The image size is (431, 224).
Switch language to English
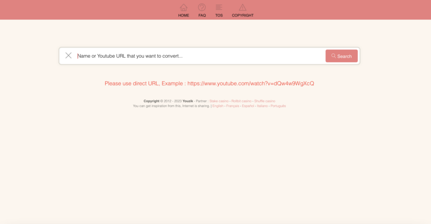[218, 106]
